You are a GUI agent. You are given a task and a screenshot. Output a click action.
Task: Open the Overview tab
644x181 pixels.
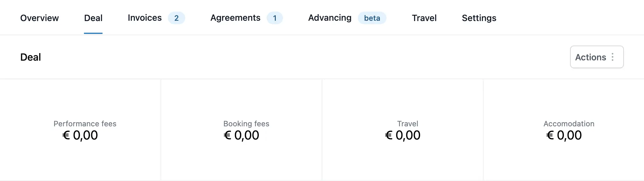39,18
